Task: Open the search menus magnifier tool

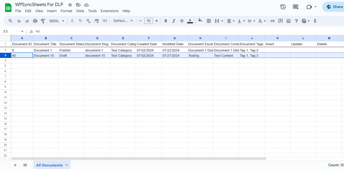Action: (x=10, y=21)
